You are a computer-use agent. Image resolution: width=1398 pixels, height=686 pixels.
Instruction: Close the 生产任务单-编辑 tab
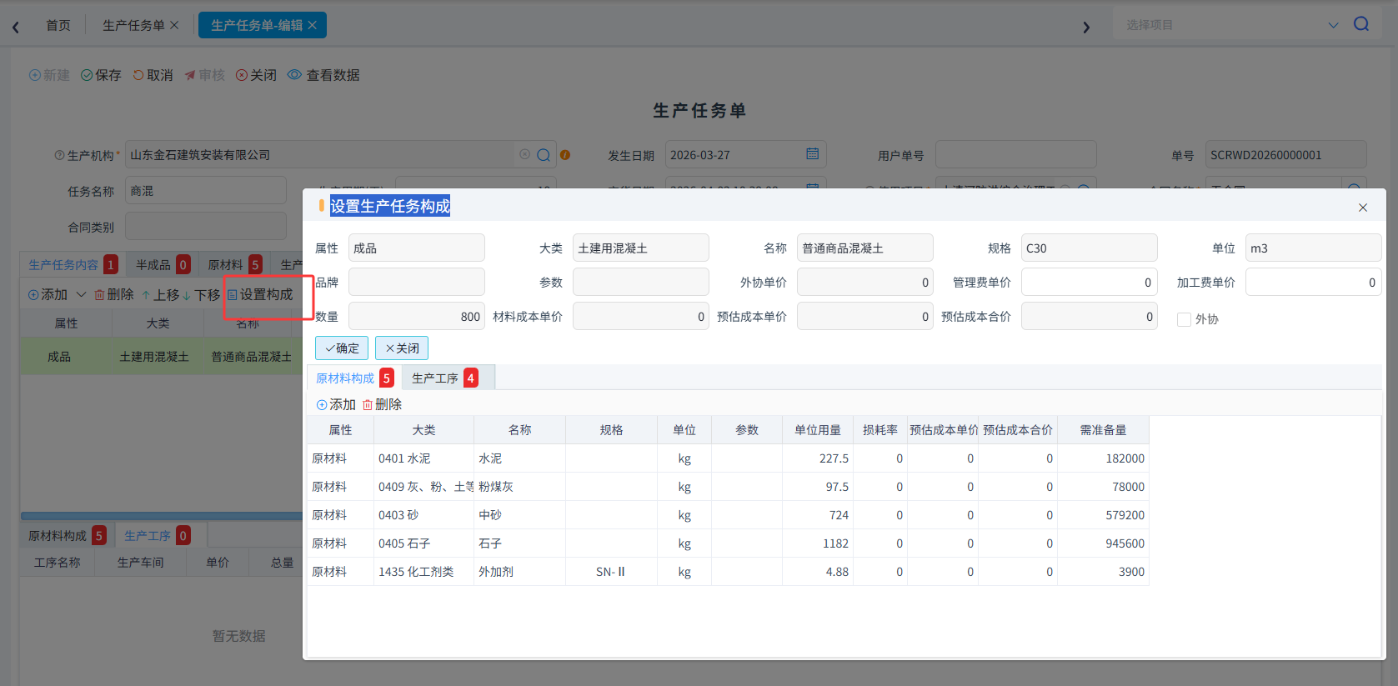pos(312,25)
